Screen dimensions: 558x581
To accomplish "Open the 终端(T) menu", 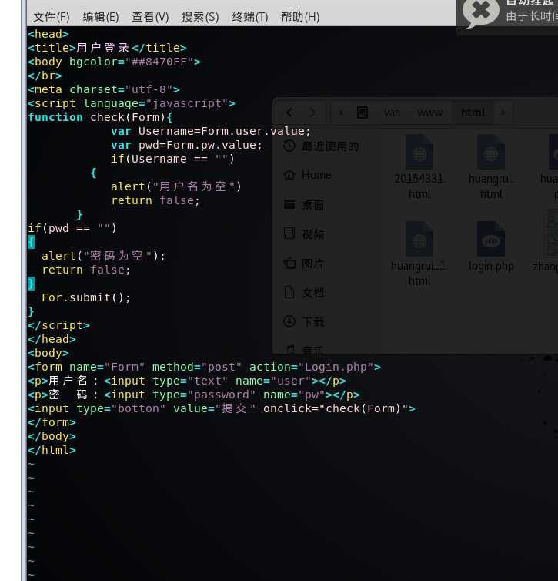I will (x=250, y=17).
